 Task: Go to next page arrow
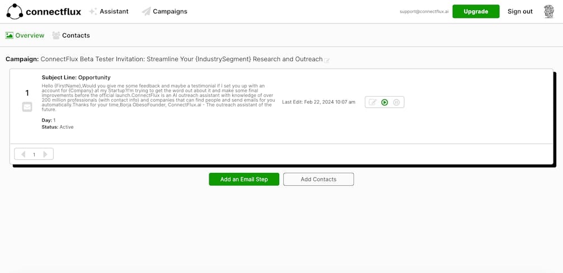tap(45, 154)
